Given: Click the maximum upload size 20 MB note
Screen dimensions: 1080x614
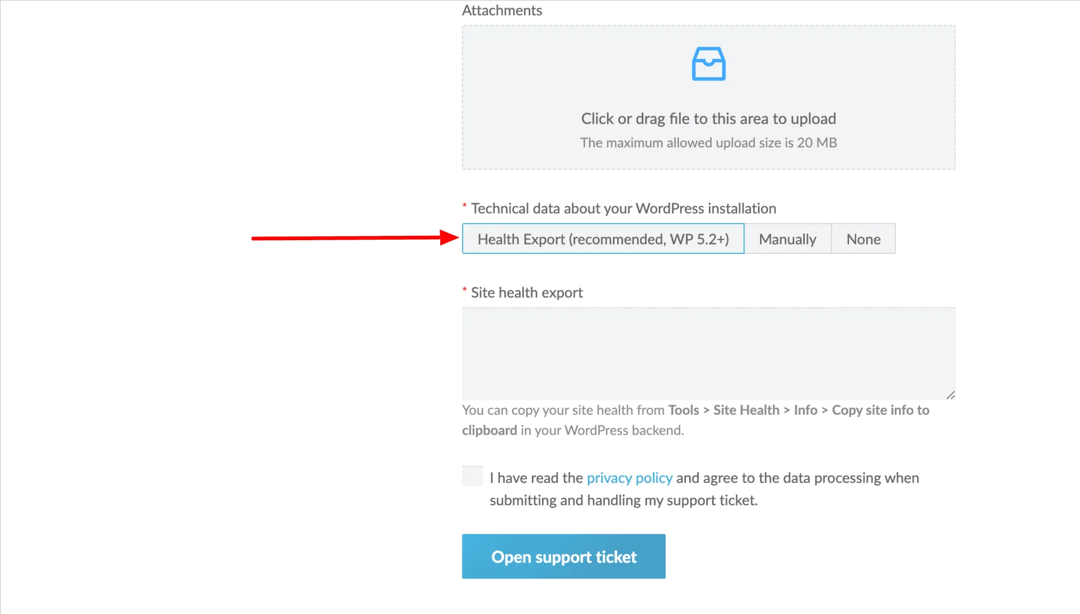Looking at the screenshot, I should tap(708, 143).
